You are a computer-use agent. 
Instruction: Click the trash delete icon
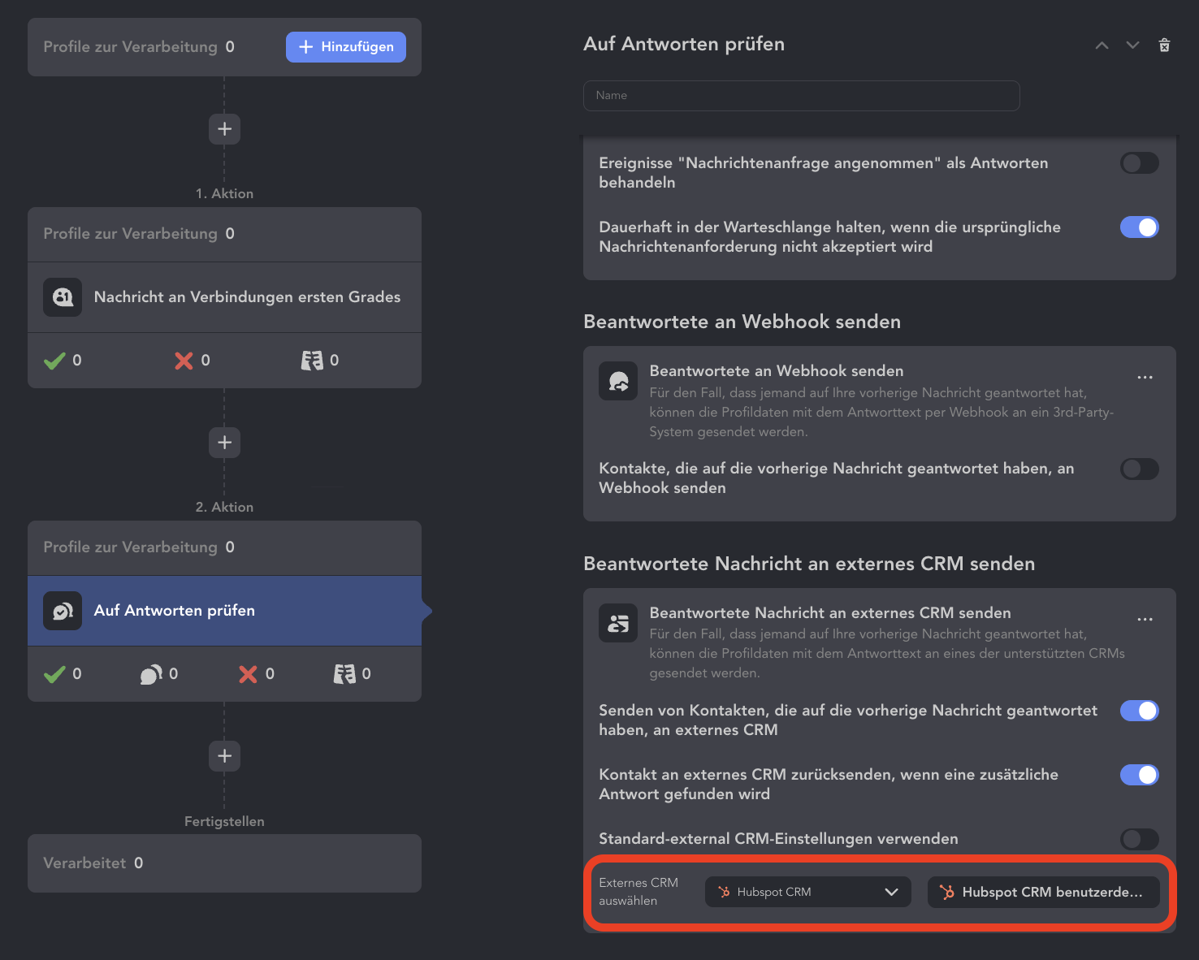1164,45
